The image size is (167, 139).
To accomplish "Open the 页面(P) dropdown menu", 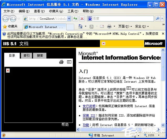I will tap(125, 26).
